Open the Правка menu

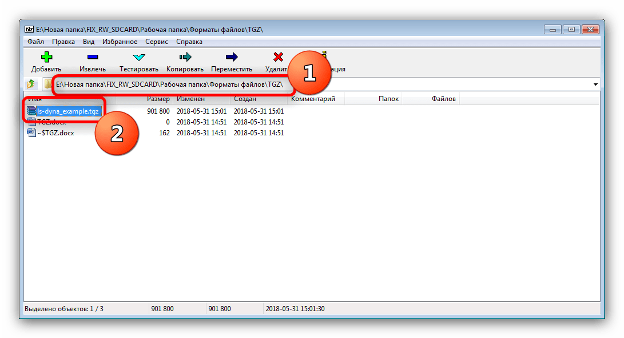click(63, 42)
